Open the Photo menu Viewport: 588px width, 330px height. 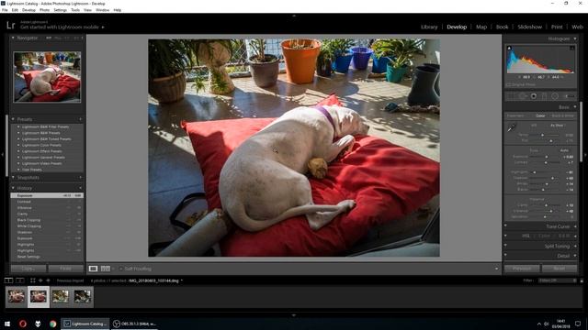(44, 10)
